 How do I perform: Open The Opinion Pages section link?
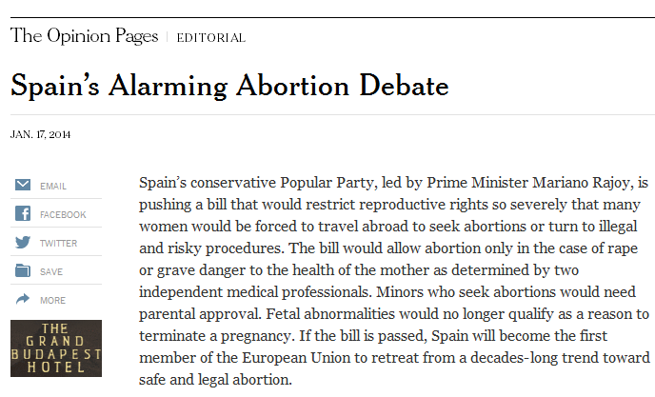point(84,36)
